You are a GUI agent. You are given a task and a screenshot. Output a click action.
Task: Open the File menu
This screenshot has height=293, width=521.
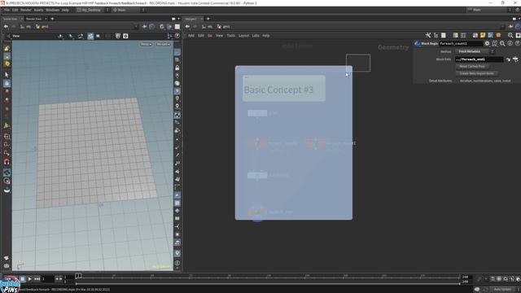tap(7, 10)
